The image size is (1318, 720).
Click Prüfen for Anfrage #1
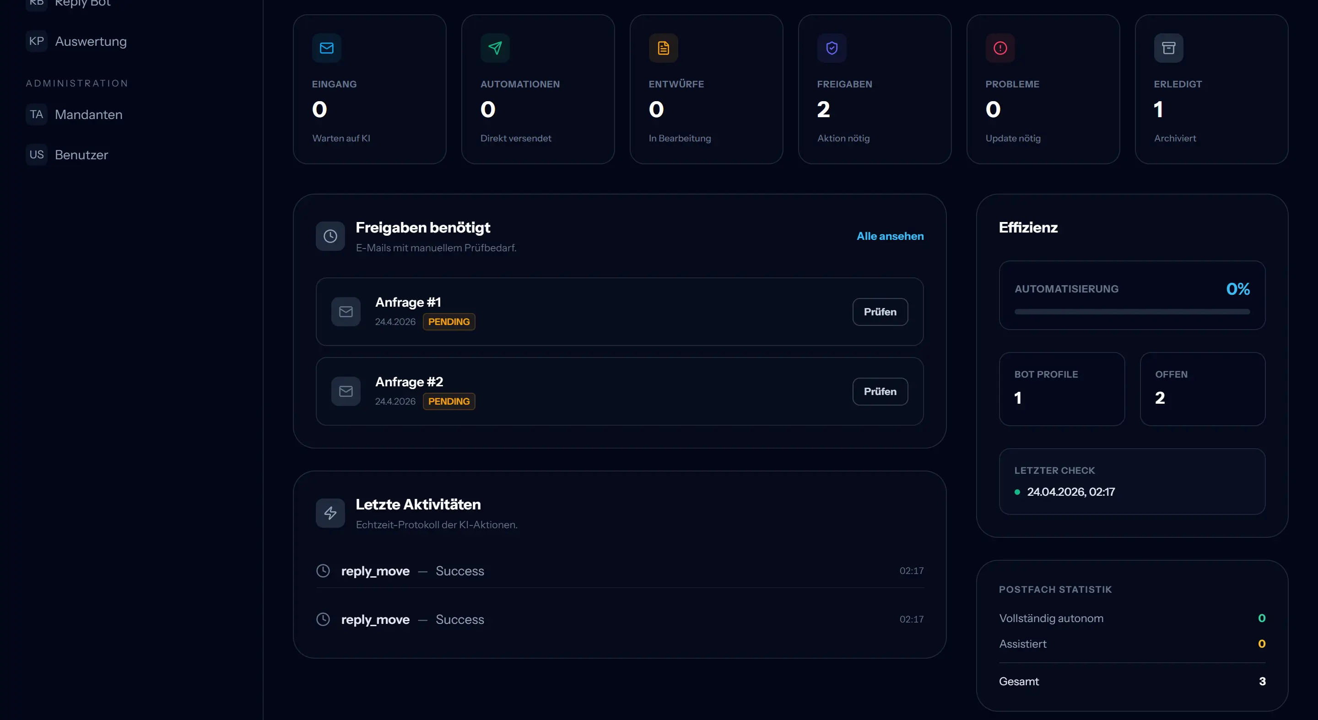pos(880,312)
